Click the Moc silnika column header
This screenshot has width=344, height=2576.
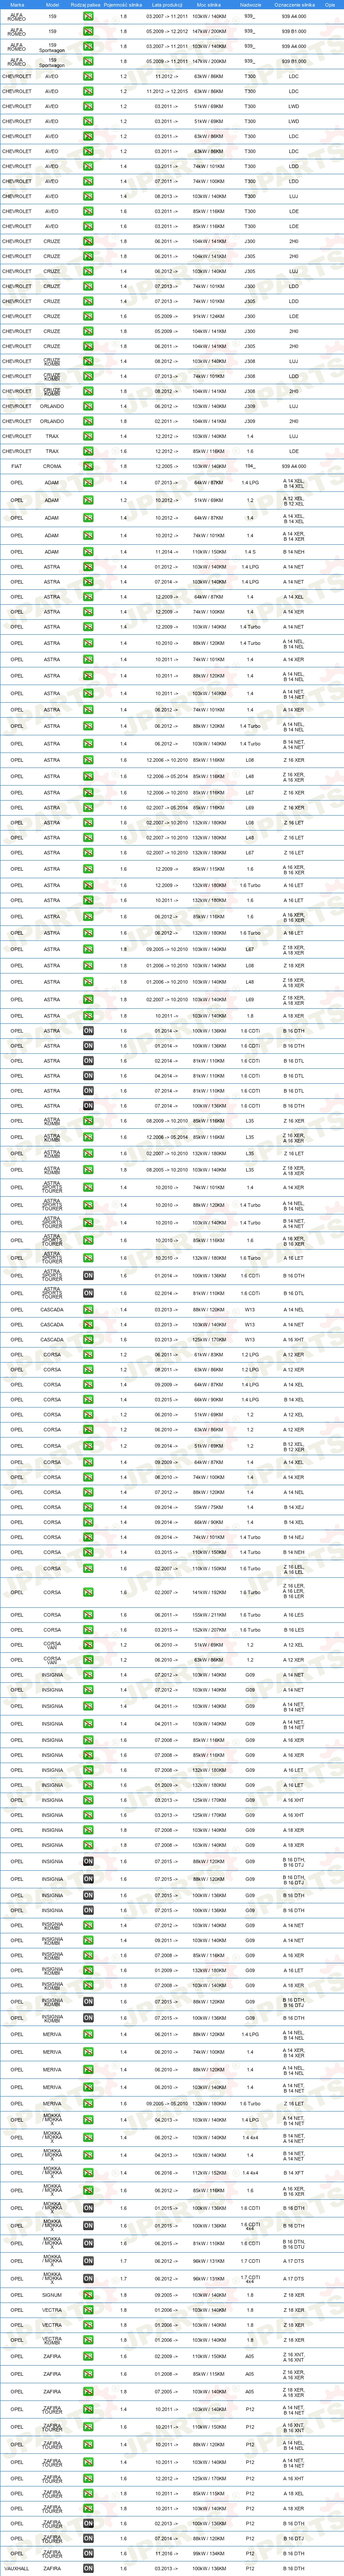(209, 4)
